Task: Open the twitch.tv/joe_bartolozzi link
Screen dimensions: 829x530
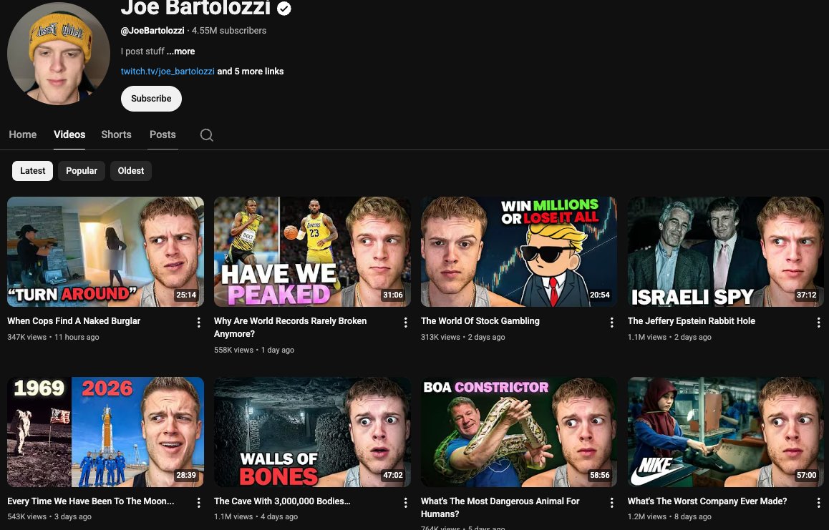Action: [x=168, y=72]
